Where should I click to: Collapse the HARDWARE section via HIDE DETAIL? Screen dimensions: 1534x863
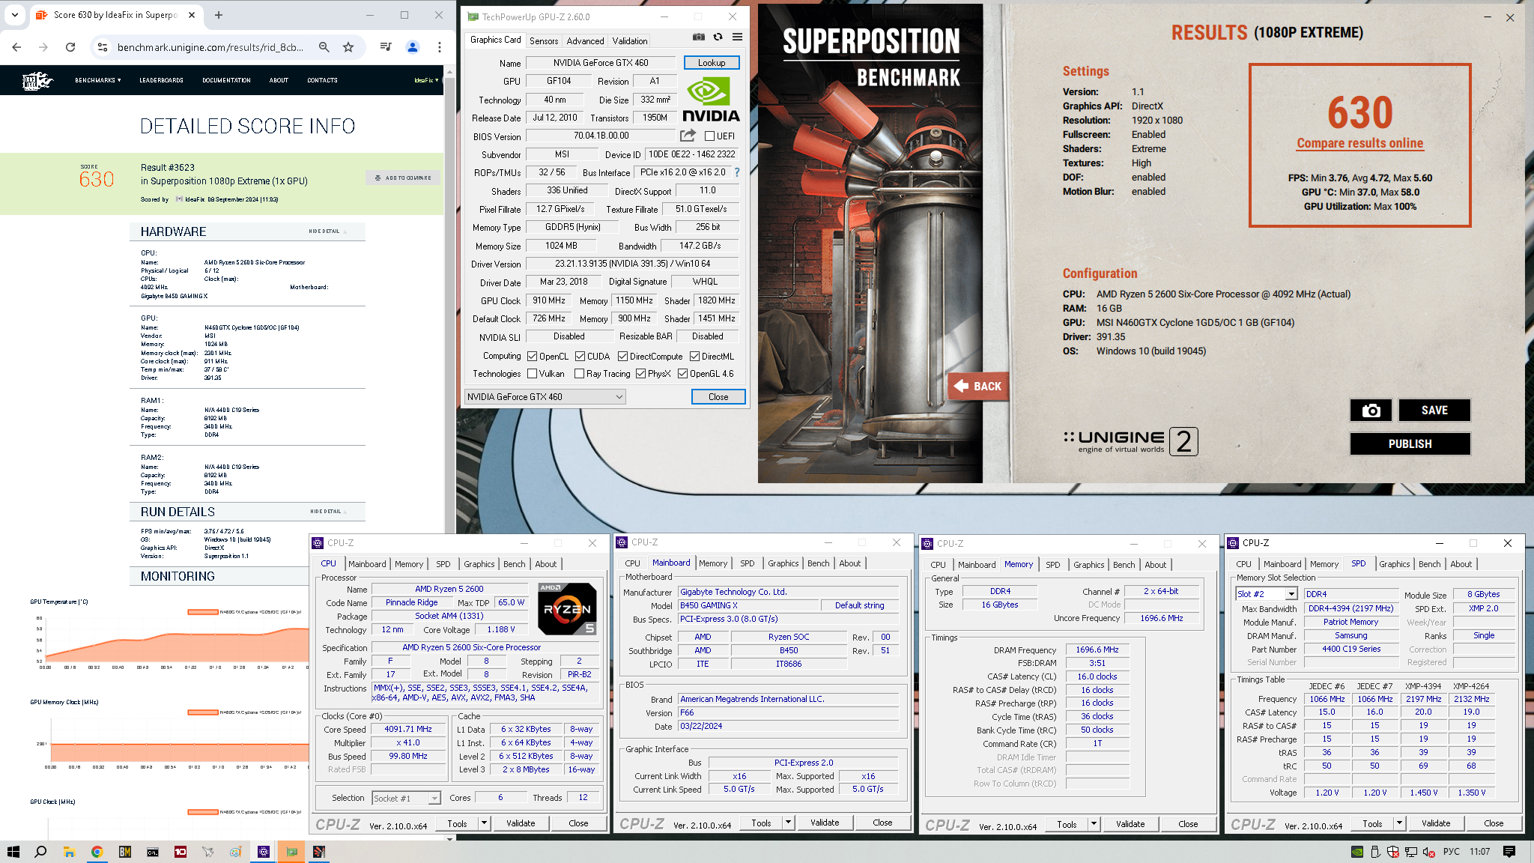[327, 231]
